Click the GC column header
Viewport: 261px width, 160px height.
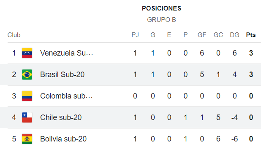(x=218, y=35)
